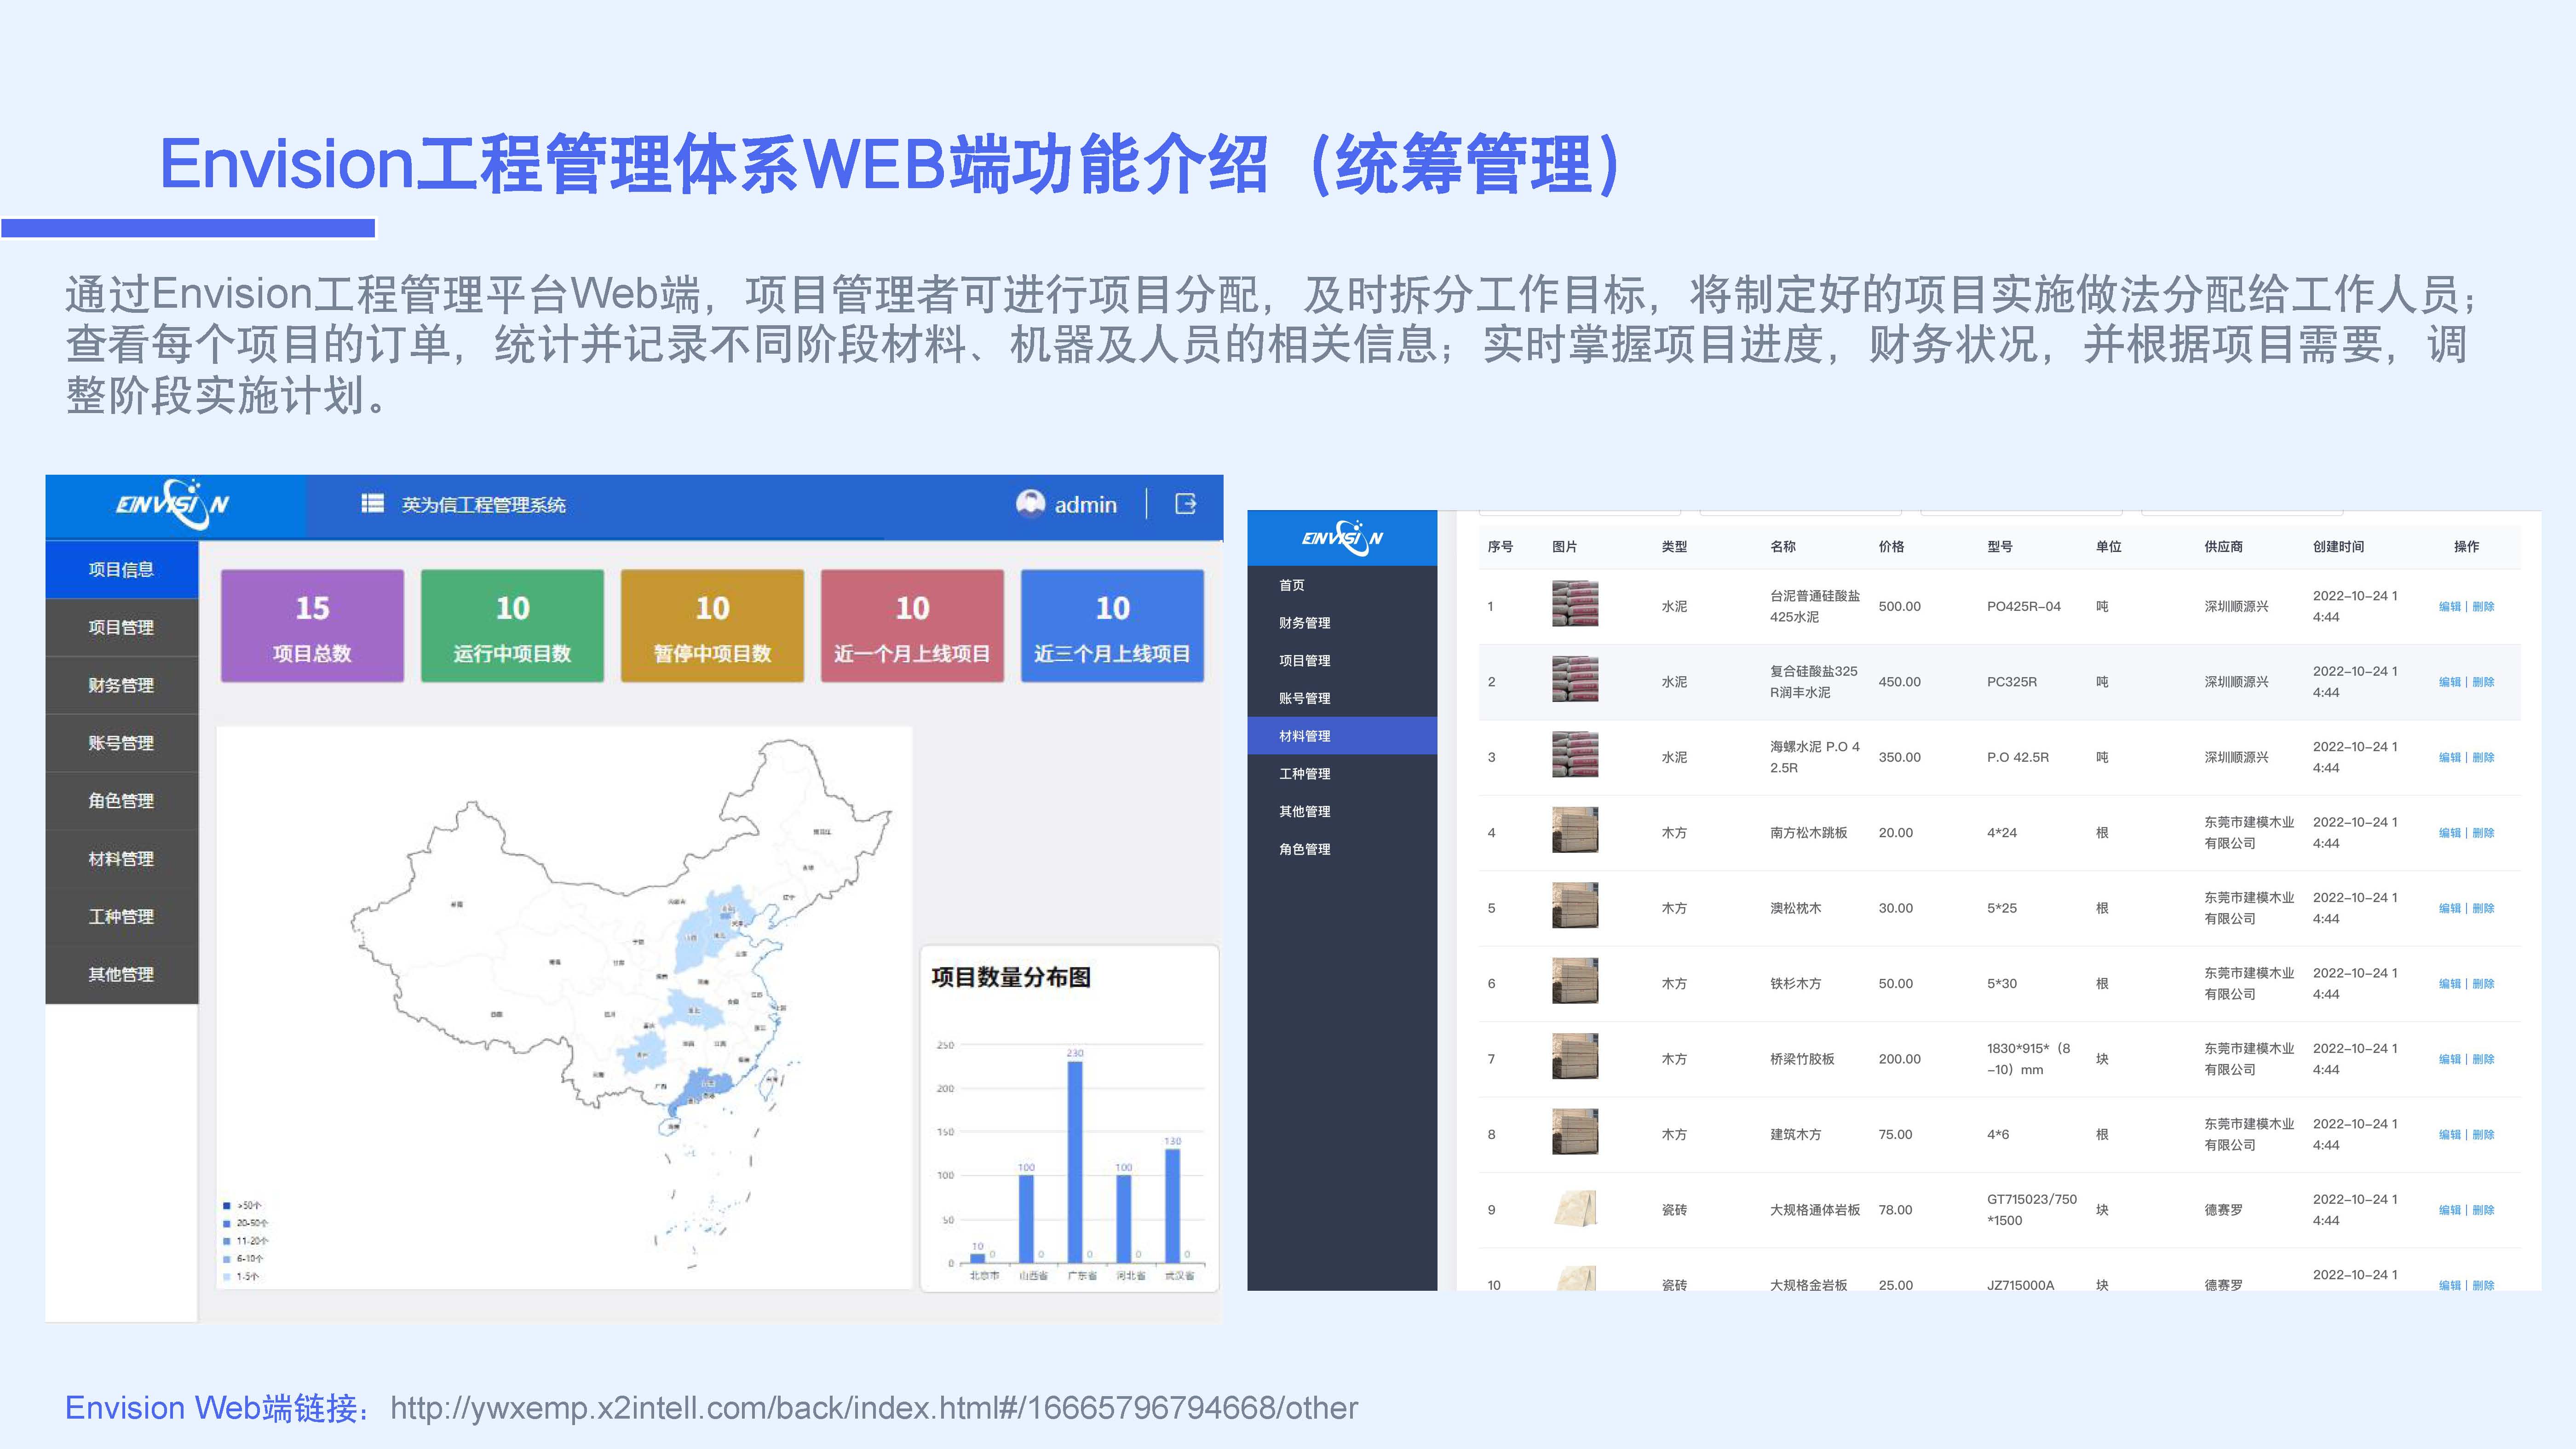Click 删除 for 桥梁竹胶板 row
2576x1449 pixels.
pyautogui.click(x=2483, y=1059)
